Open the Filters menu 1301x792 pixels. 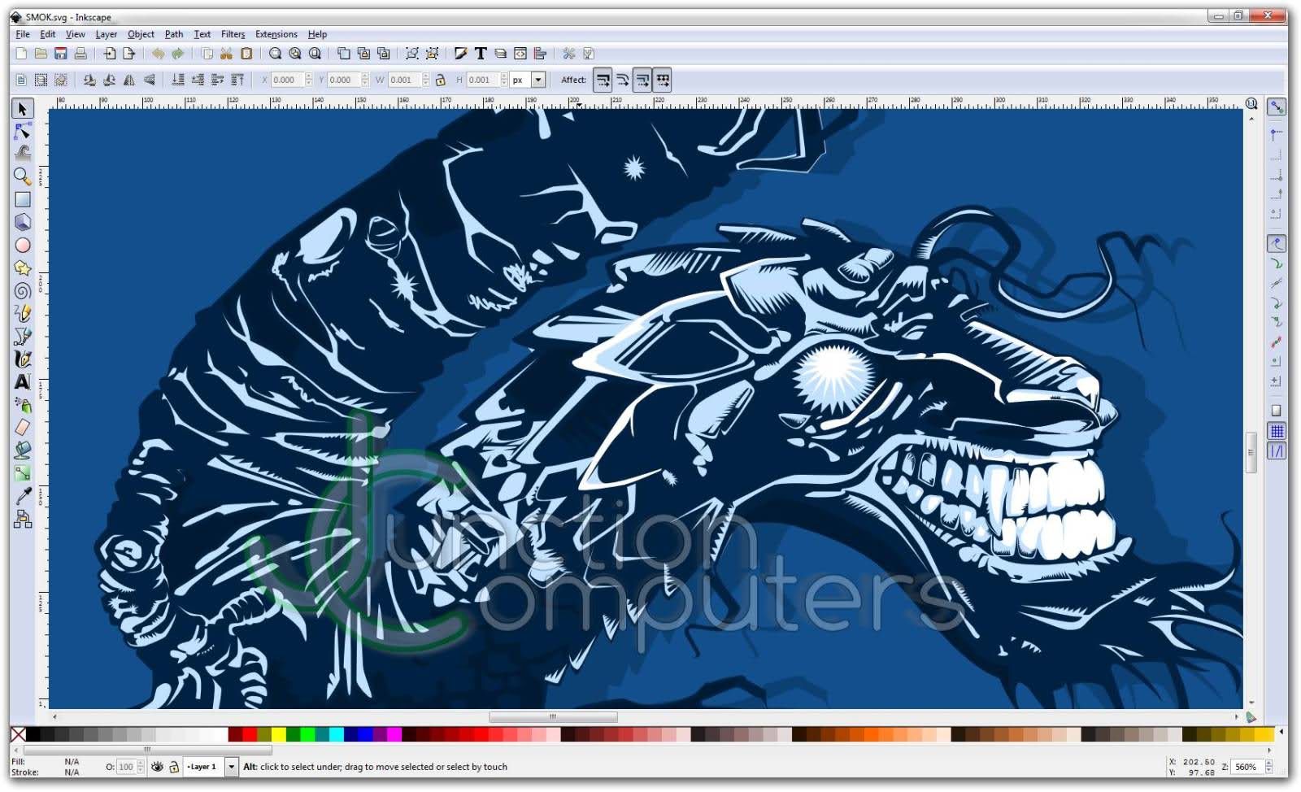pos(233,34)
